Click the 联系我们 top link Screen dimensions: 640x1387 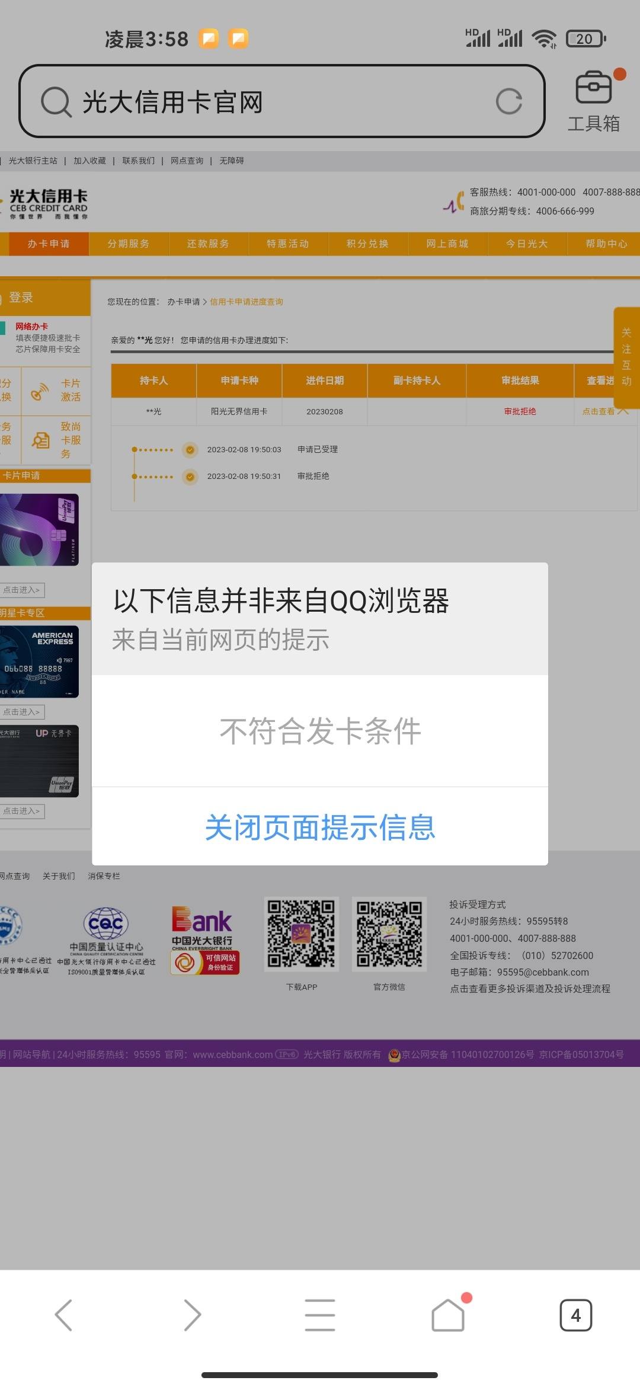pos(139,161)
